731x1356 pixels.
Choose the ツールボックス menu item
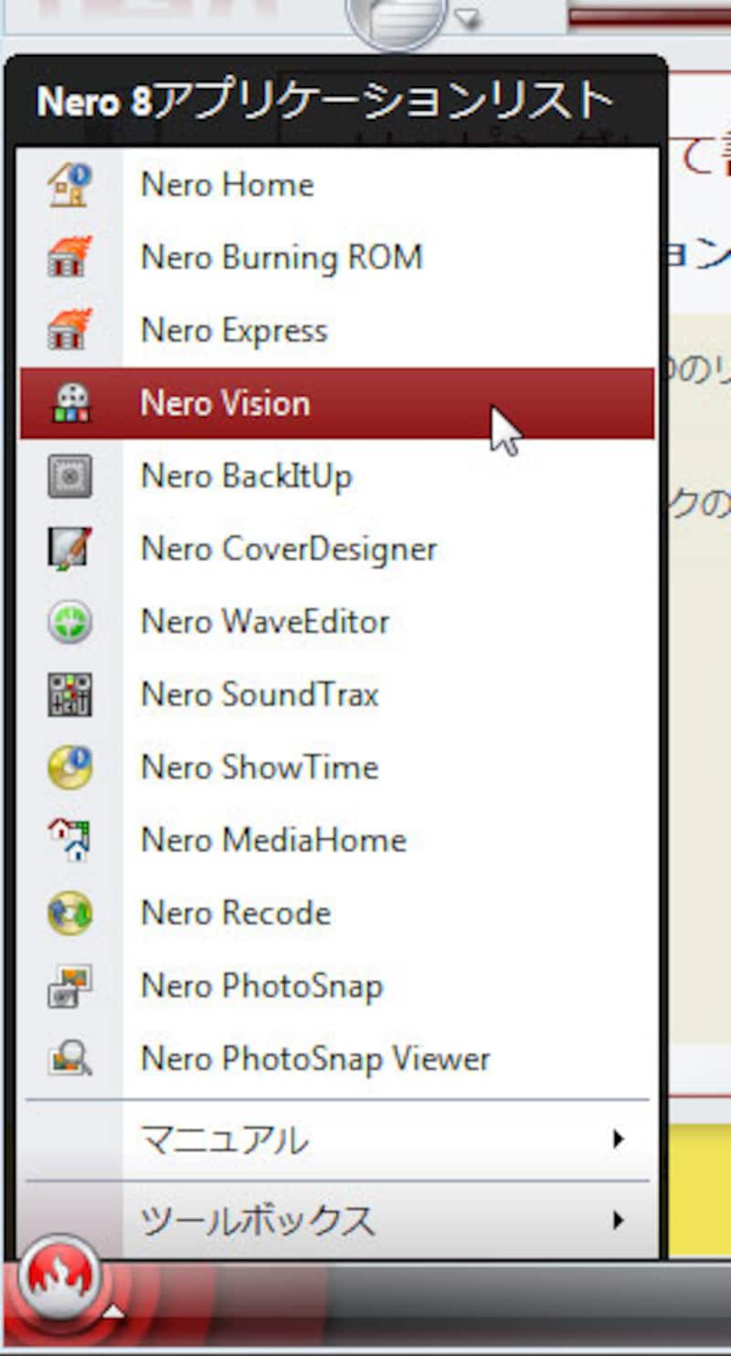[x=257, y=1220]
